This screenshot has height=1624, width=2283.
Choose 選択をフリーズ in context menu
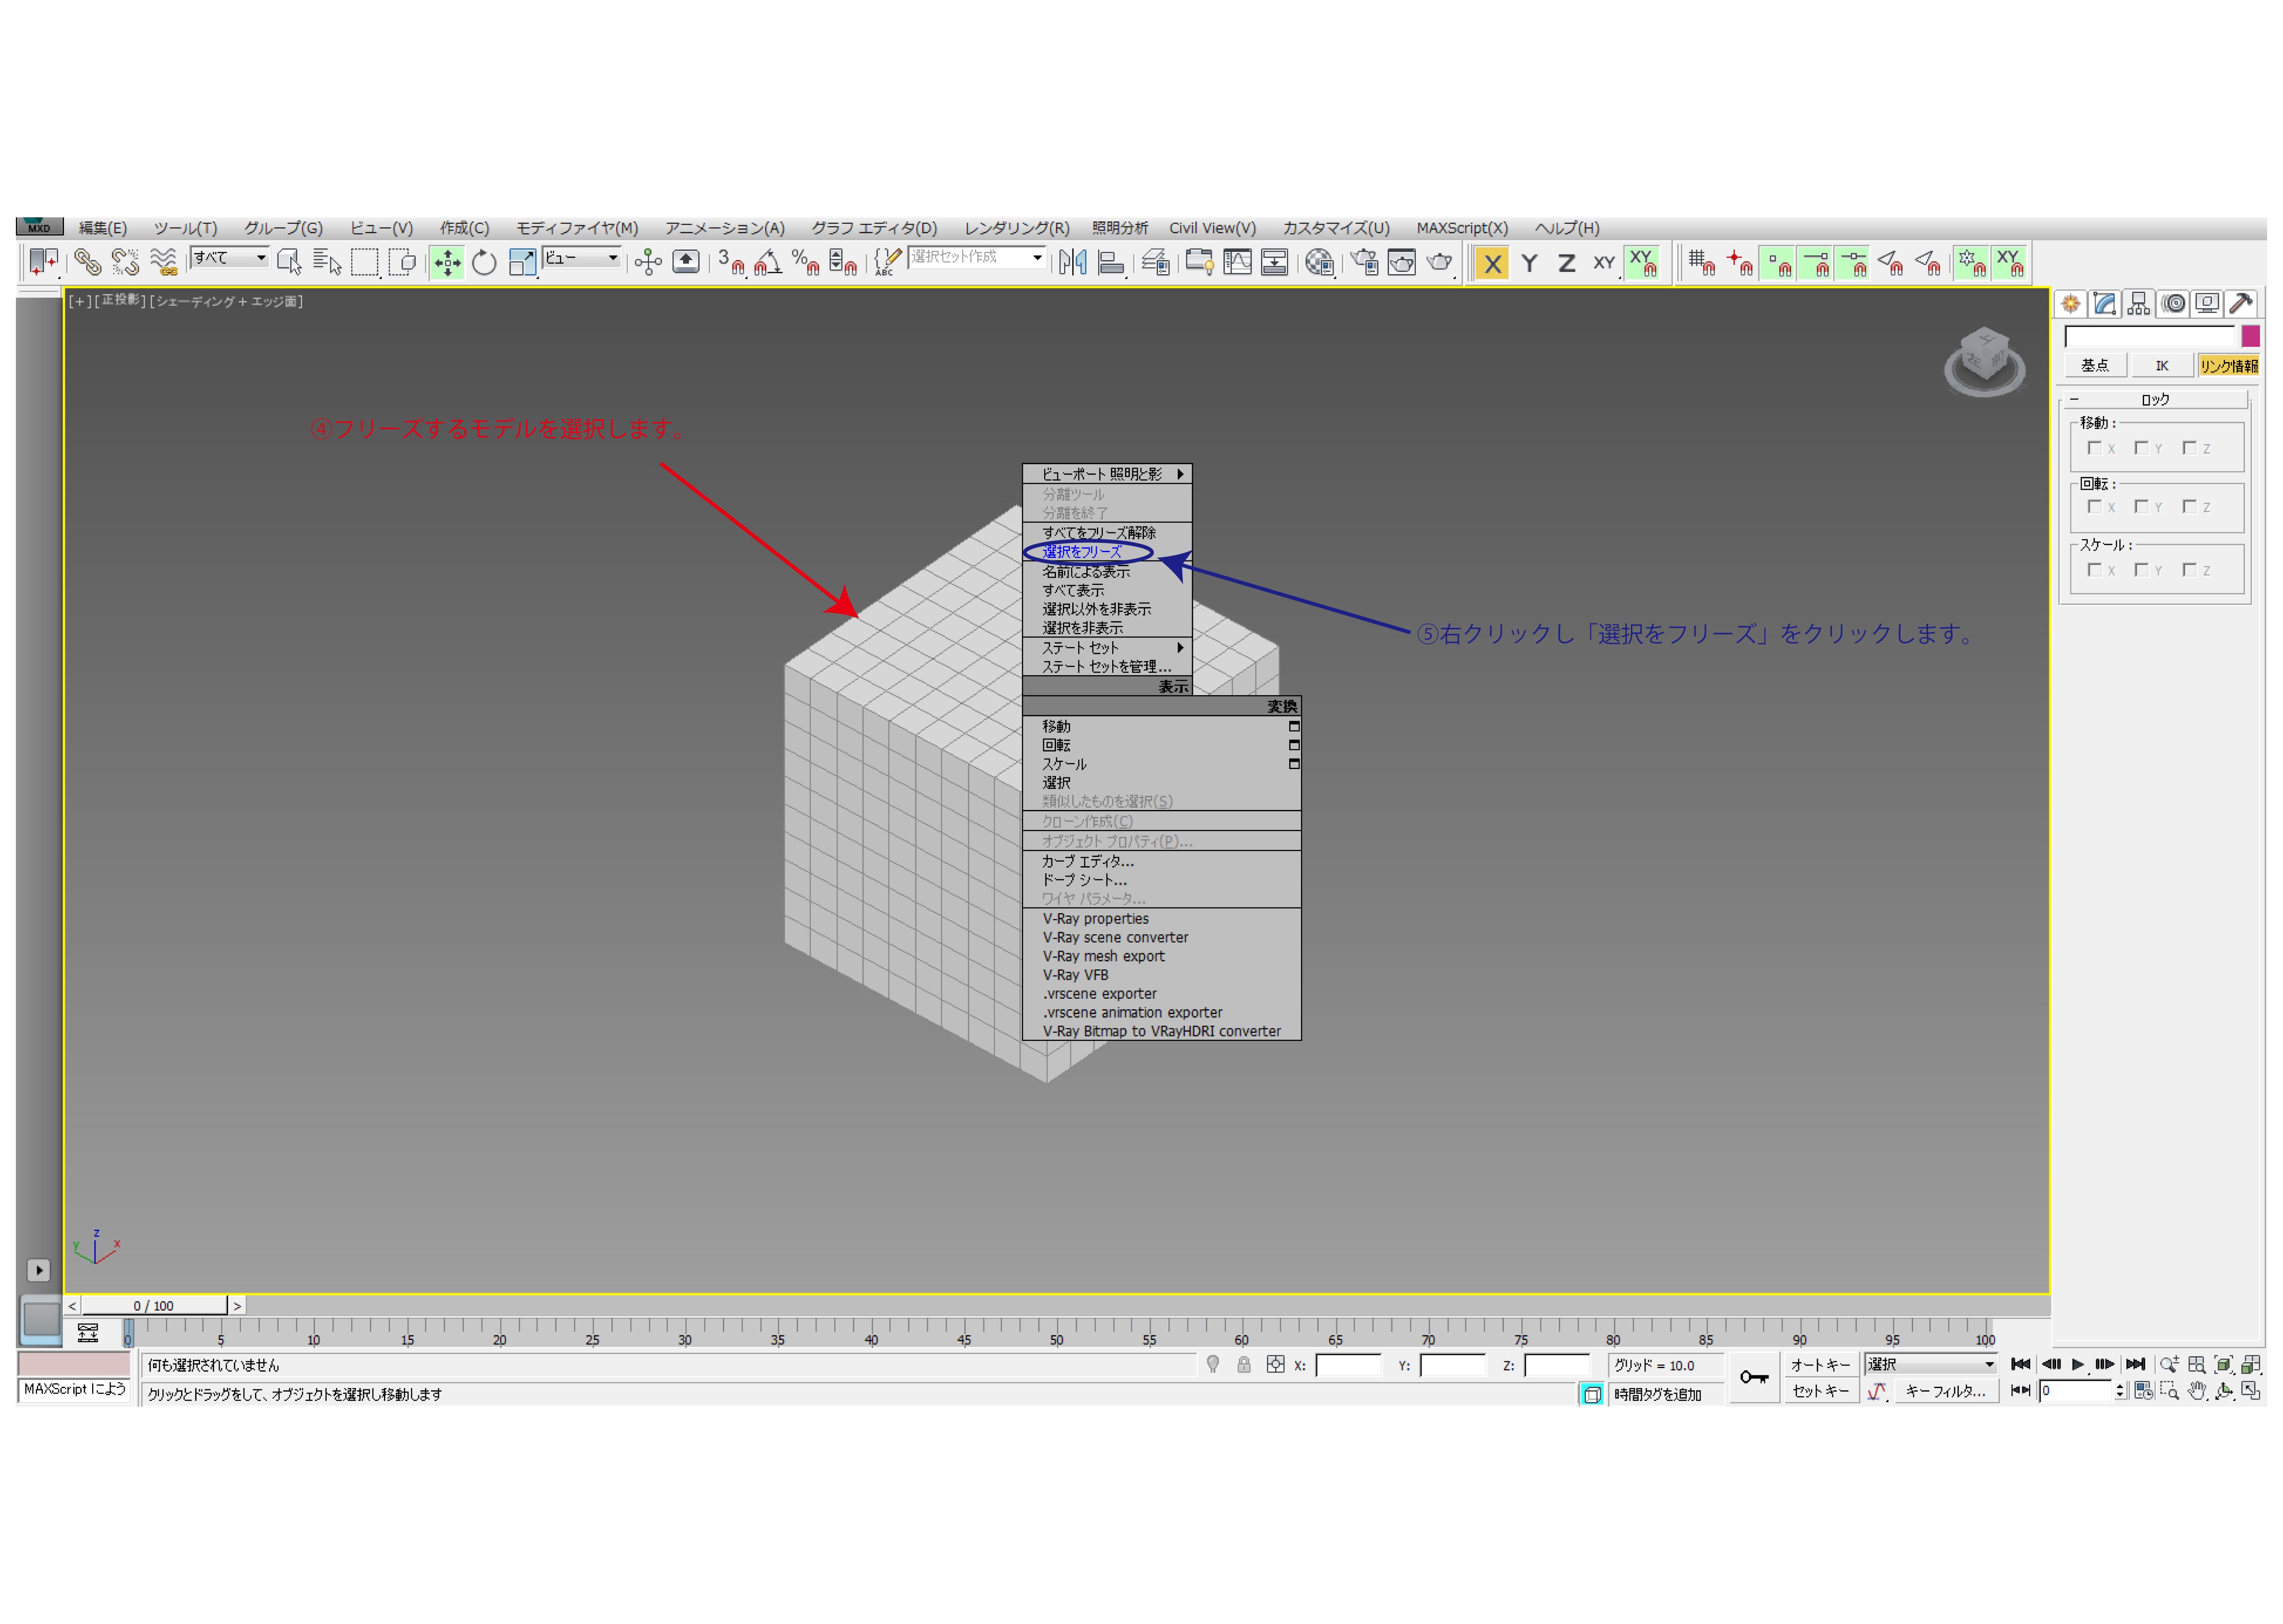tap(1082, 552)
